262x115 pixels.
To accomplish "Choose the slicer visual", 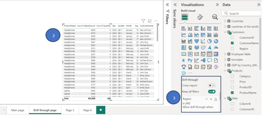I will [x=203, y=54].
